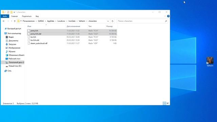Click LocalLow in the address path
217x122 pixels.
61,21
